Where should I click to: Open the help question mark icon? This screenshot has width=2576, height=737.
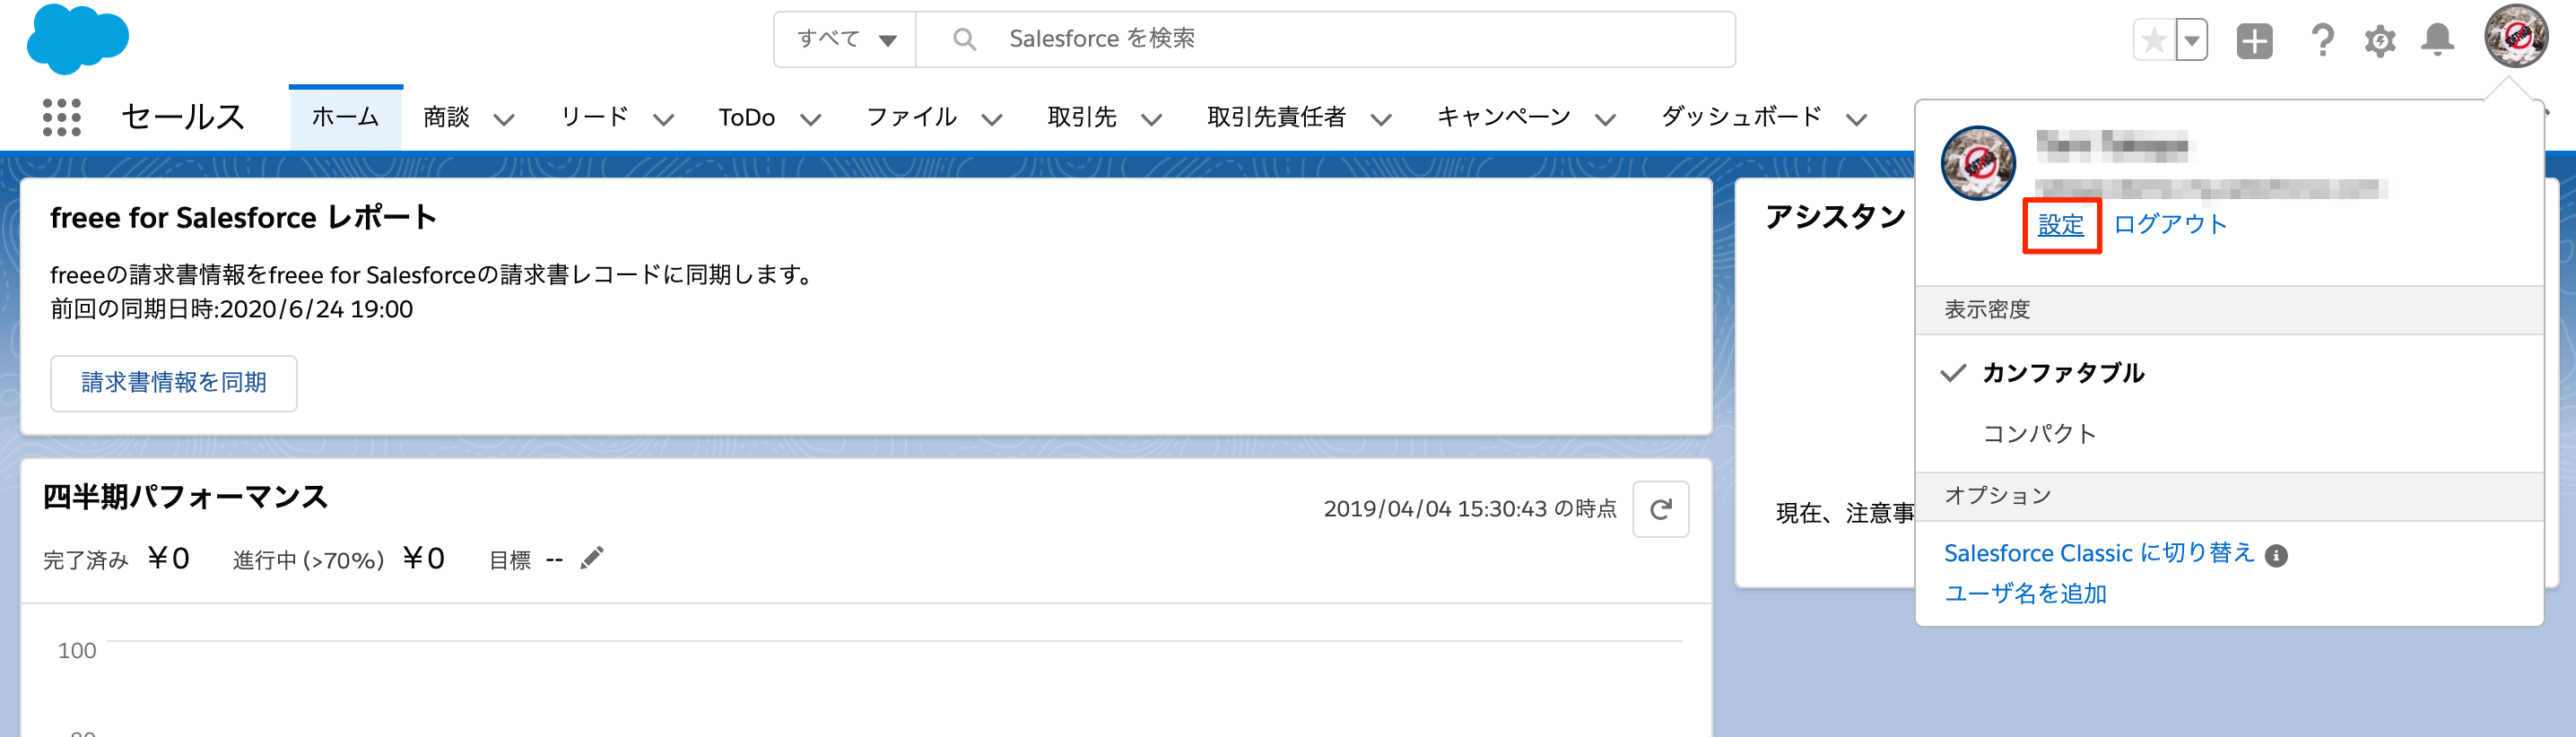[x=2322, y=40]
